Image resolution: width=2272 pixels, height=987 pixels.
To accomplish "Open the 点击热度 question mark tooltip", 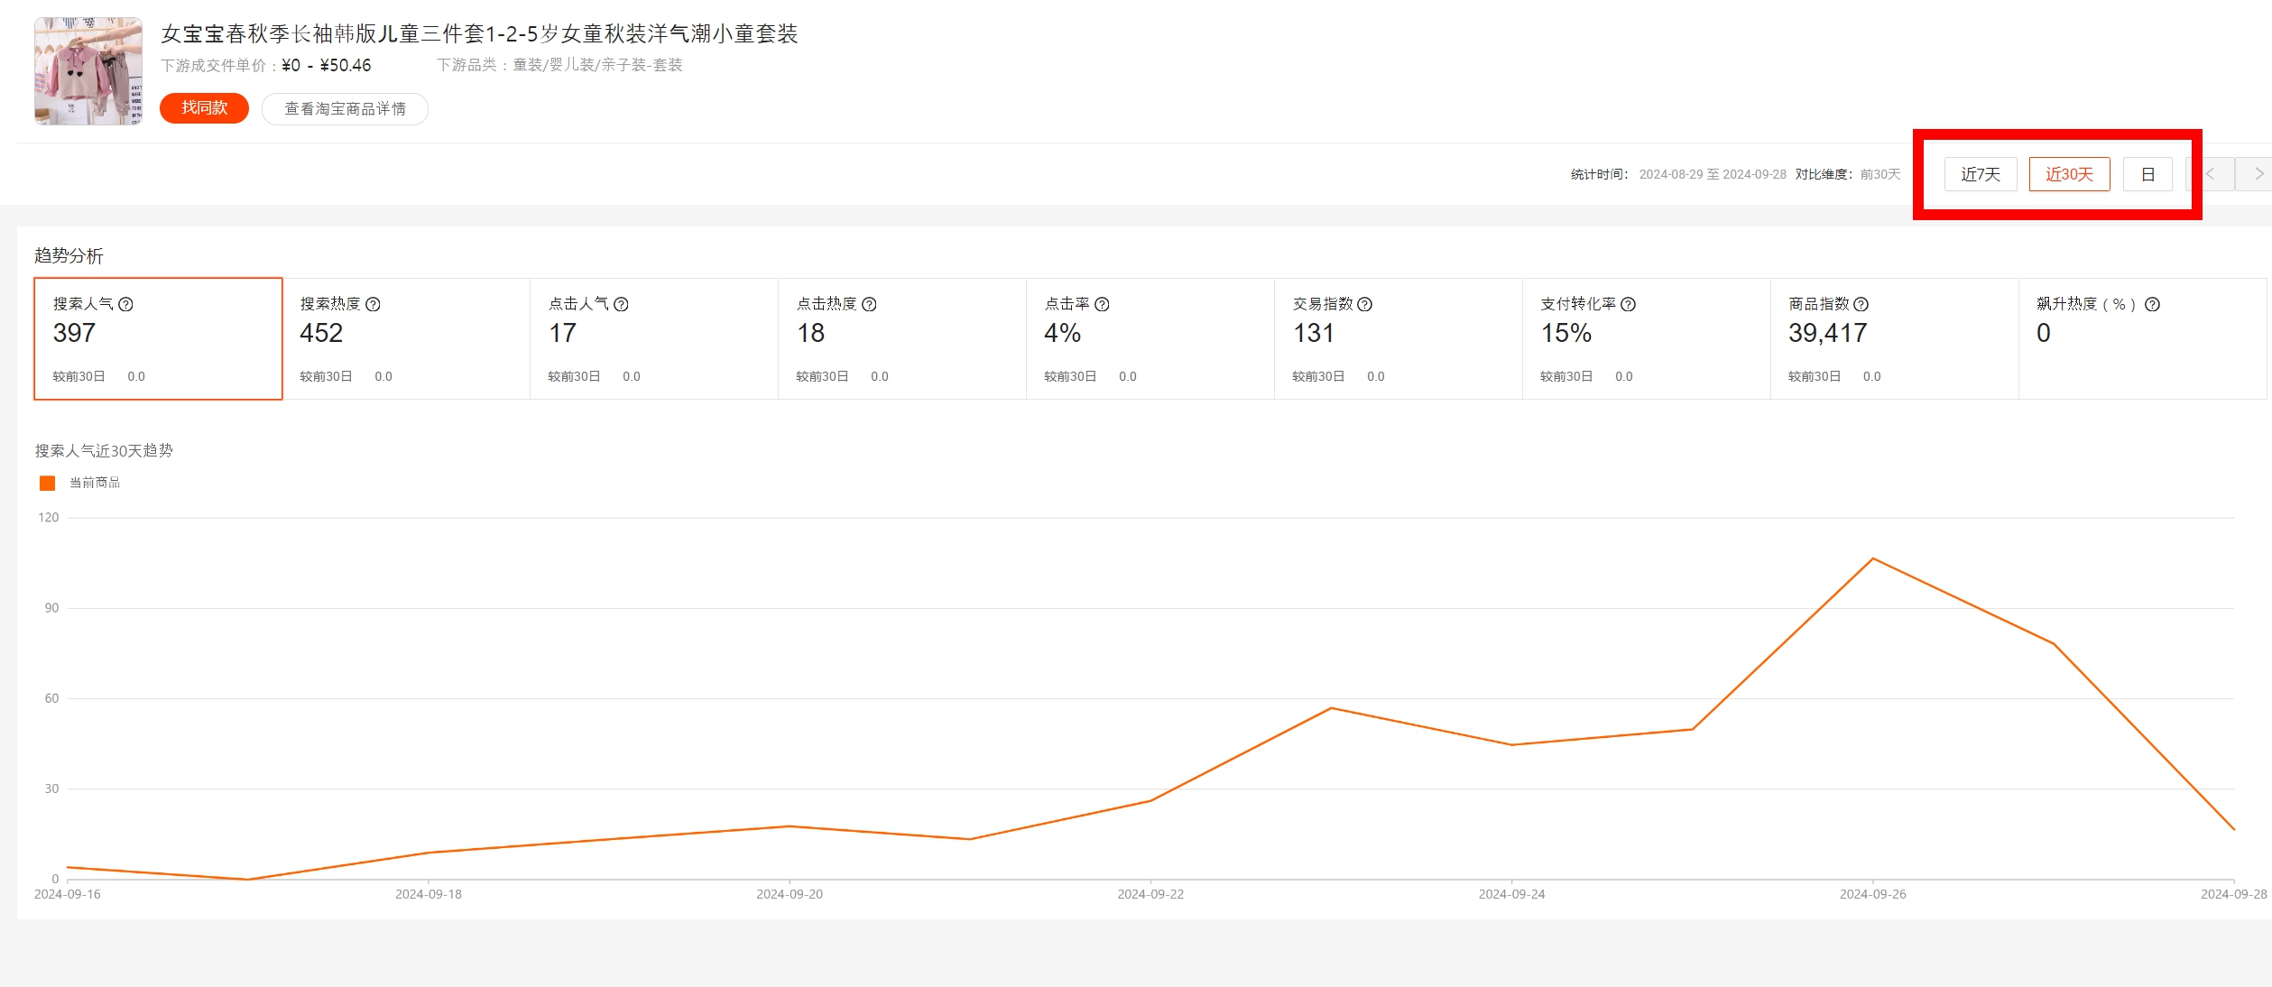I will (x=870, y=304).
